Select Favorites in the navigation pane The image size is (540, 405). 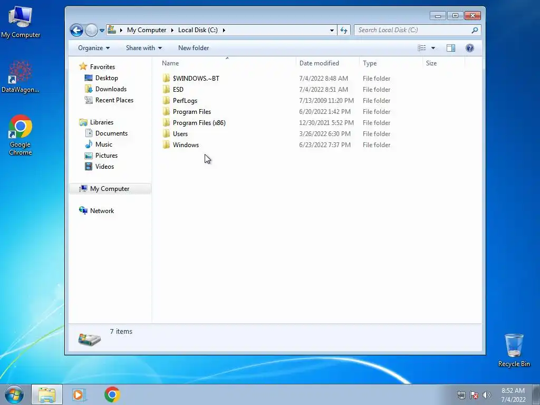(x=102, y=67)
